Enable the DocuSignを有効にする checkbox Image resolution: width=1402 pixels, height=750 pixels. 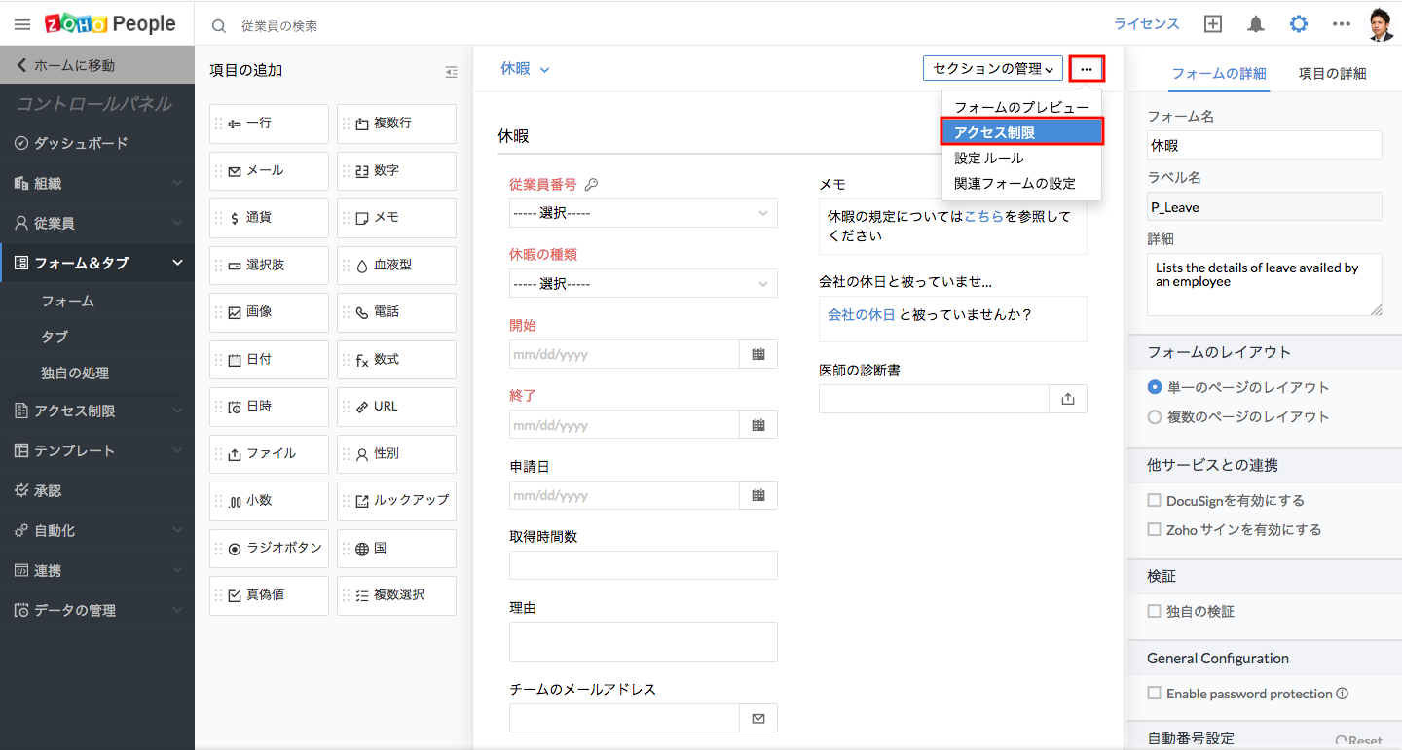pos(1155,500)
